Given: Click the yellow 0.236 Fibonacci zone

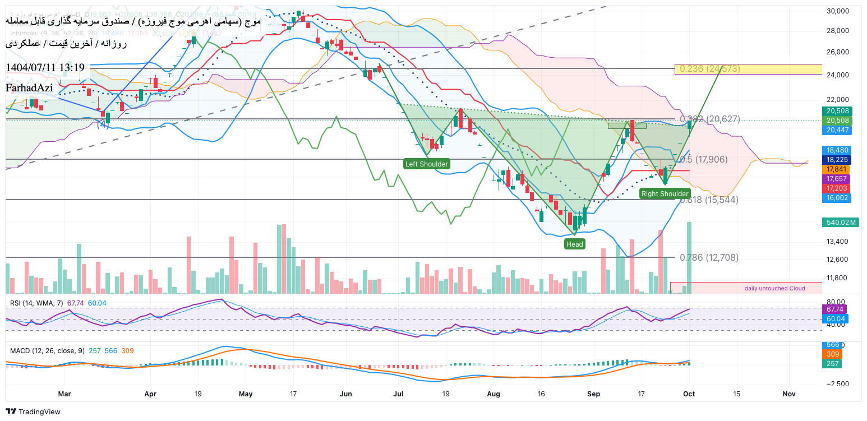Looking at the screenshot, I should tap(748, 69).
